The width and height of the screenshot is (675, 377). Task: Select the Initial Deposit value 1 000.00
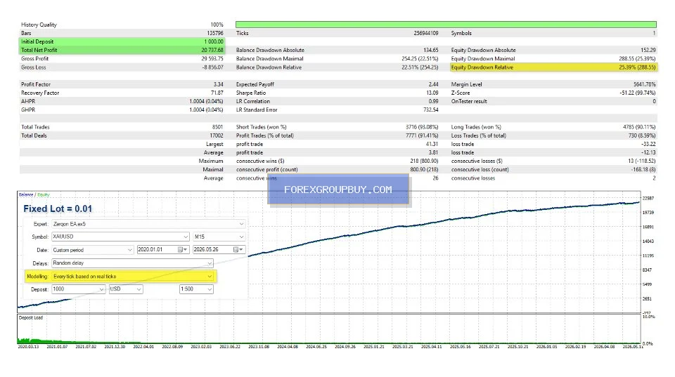click(214, 41)
